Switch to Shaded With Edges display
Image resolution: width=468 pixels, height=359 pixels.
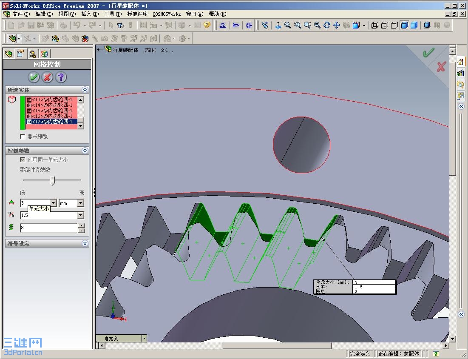click(404, 25)
